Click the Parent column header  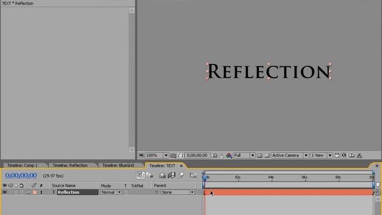[x=160, y=186]
